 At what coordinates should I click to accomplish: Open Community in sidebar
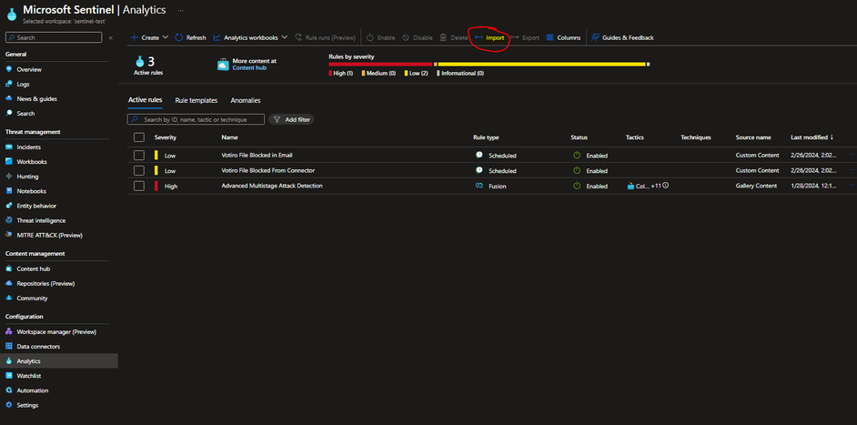[x=32, y=299]
